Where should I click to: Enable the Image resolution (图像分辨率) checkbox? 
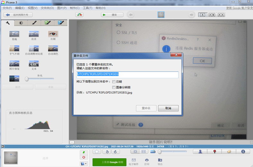[114, 87]
